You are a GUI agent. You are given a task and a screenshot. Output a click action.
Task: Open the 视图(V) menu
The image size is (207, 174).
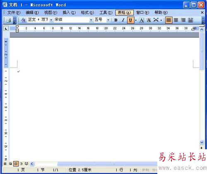point(51,13)
